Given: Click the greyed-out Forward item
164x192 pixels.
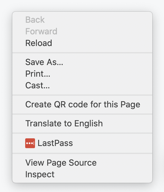Looking at the screenshot, I should [82, 31].
